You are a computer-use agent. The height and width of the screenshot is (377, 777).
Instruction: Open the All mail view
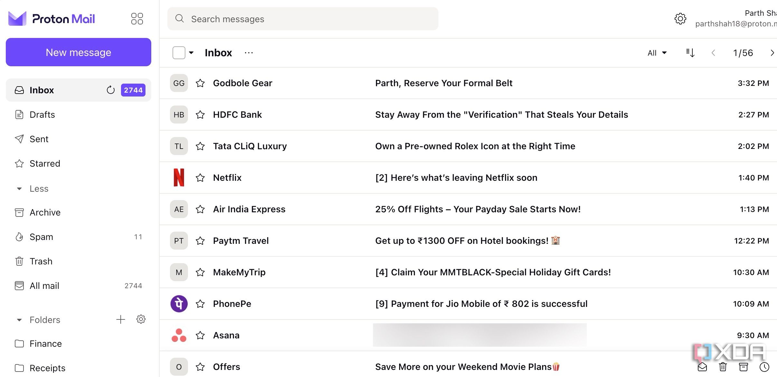(78, 286)
